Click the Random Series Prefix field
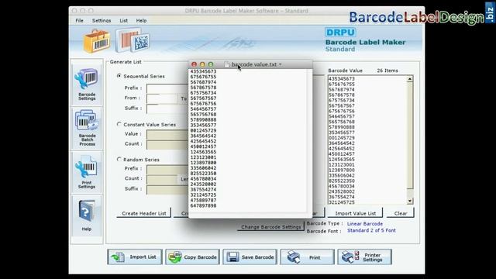This screenshot has height=279, width=496. tap(167, 169)
